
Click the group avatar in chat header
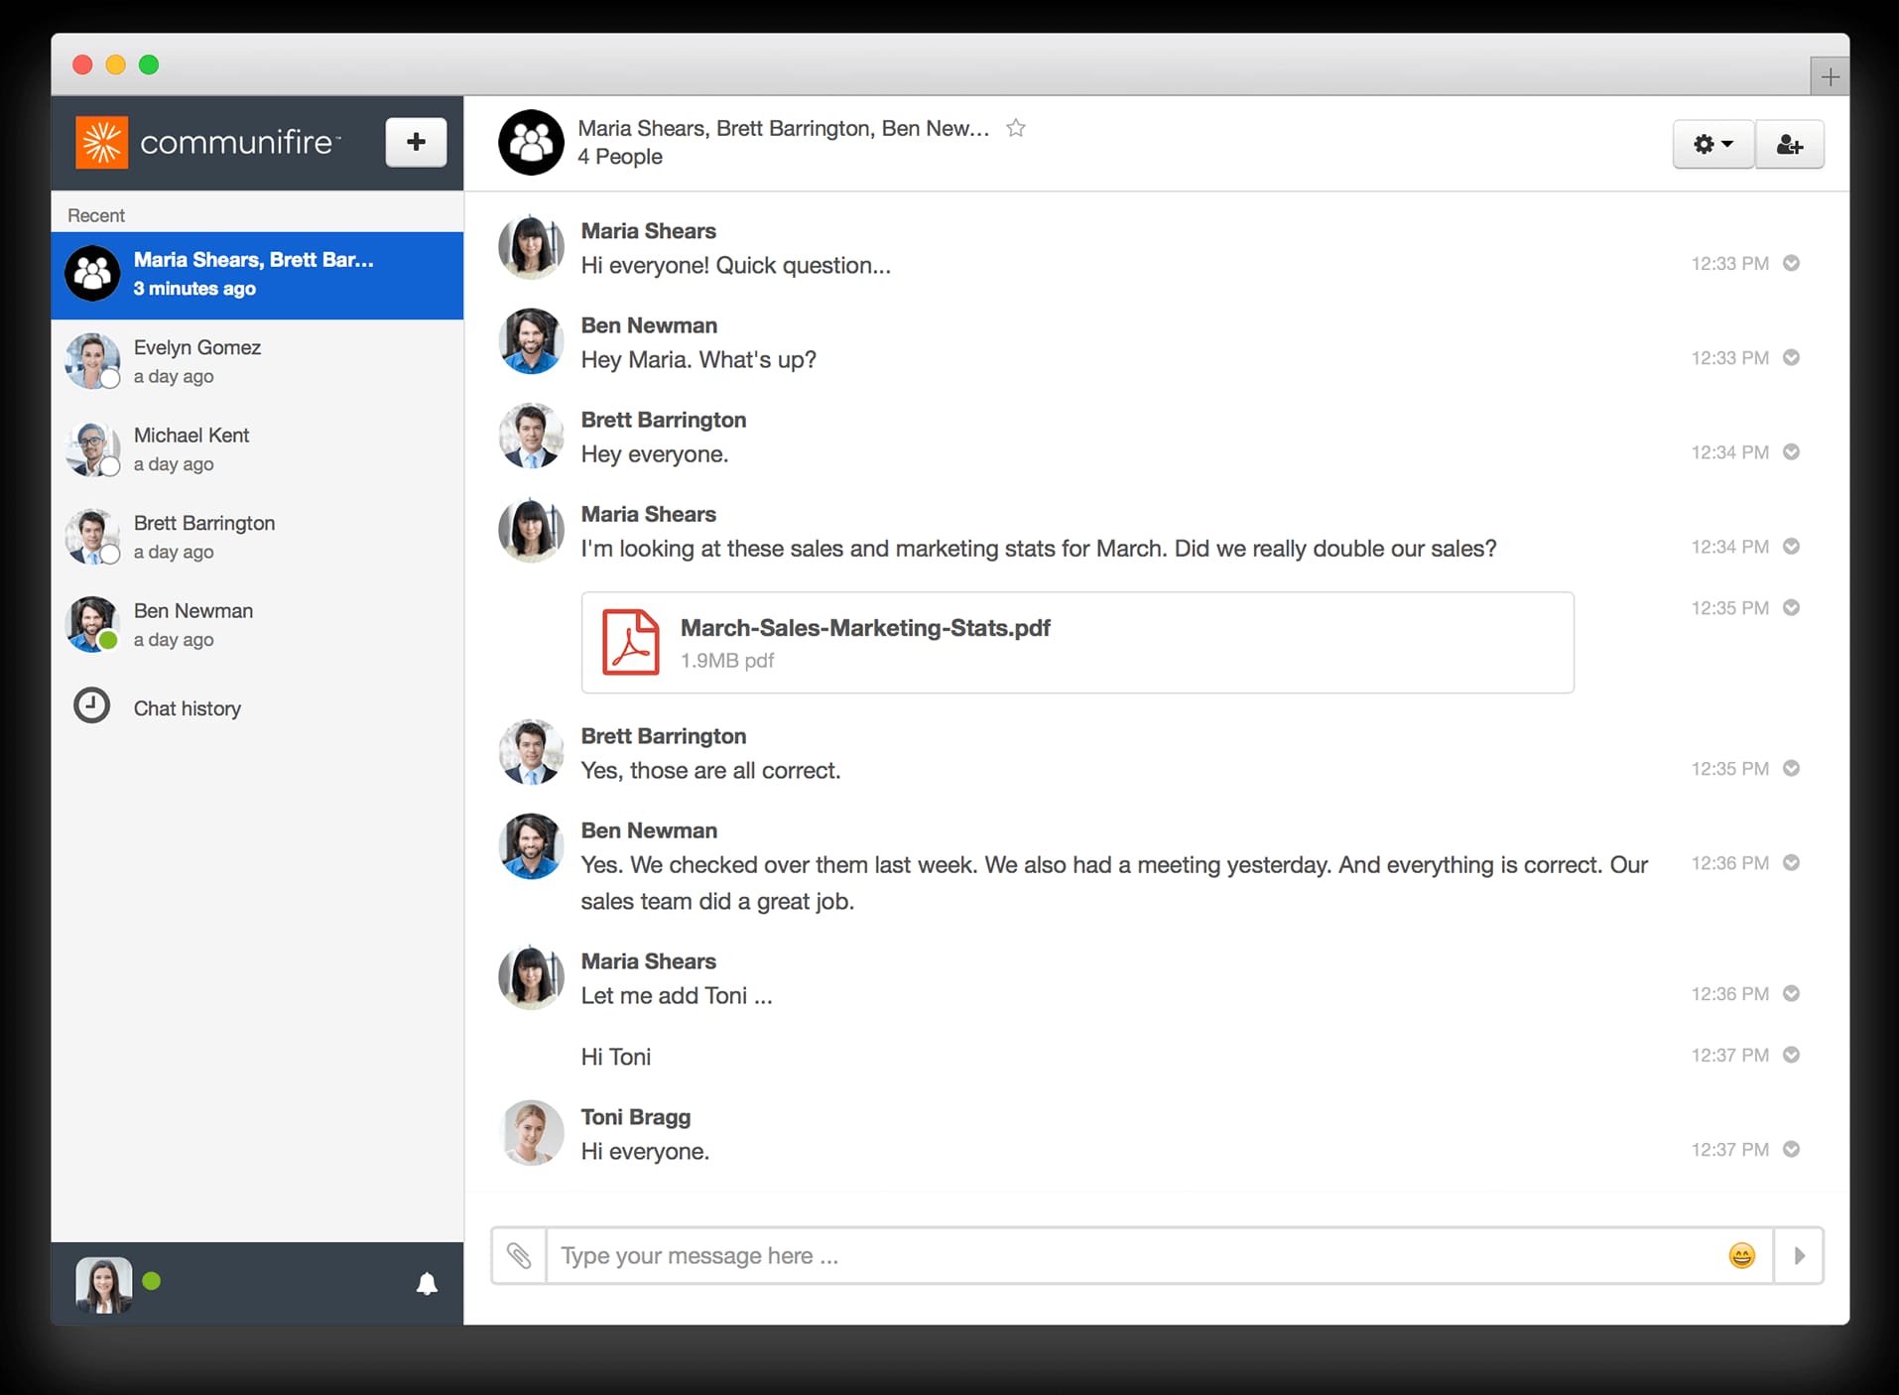(x=531, y=143)
